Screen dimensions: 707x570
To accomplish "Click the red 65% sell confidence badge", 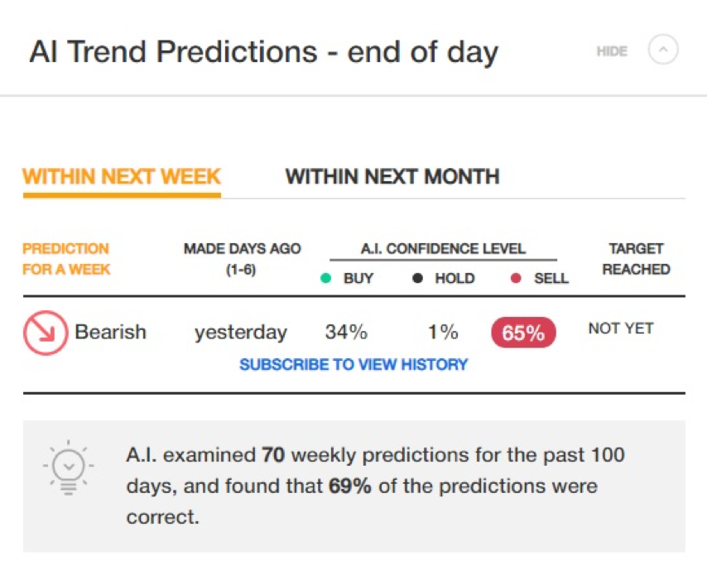I will point(523,333).
